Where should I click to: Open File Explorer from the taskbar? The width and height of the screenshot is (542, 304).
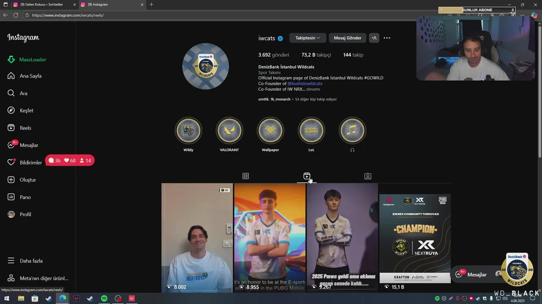(21, 299)
